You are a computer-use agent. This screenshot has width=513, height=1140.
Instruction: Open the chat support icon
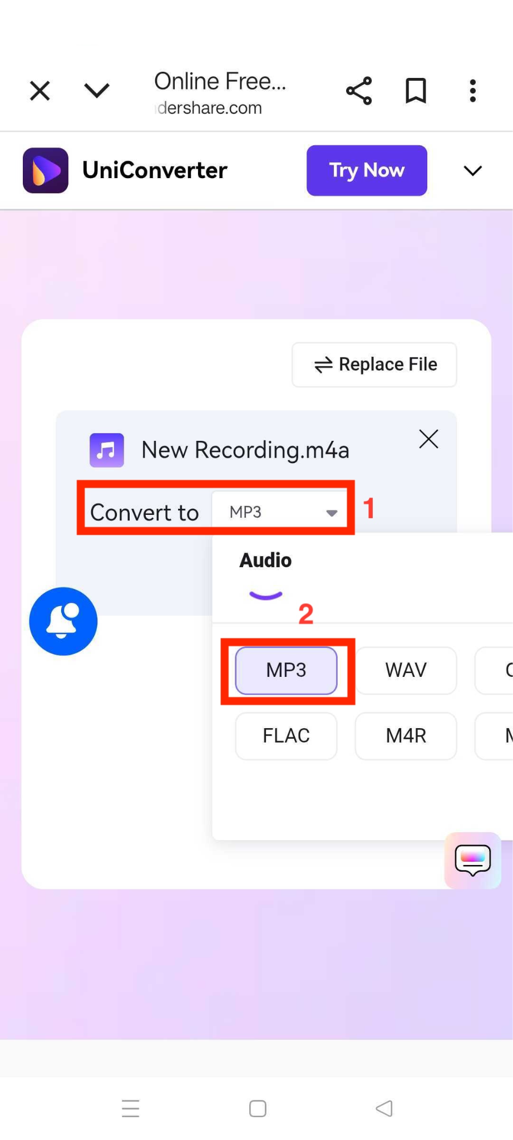click(x=473, y=860)
